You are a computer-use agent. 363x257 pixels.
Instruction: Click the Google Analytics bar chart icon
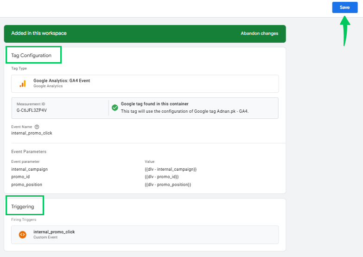pyautogui.click(x=23, y=84)
